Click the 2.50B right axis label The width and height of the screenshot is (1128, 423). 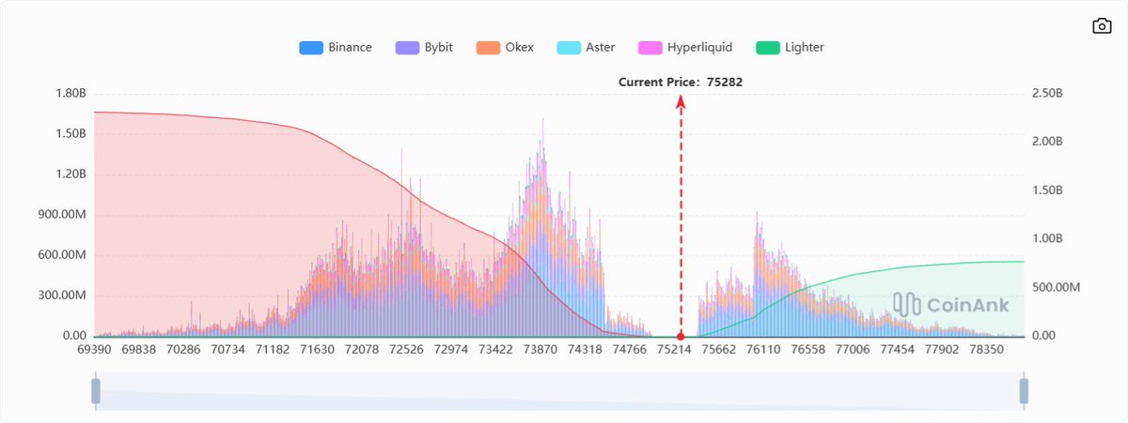[1046, 94]
